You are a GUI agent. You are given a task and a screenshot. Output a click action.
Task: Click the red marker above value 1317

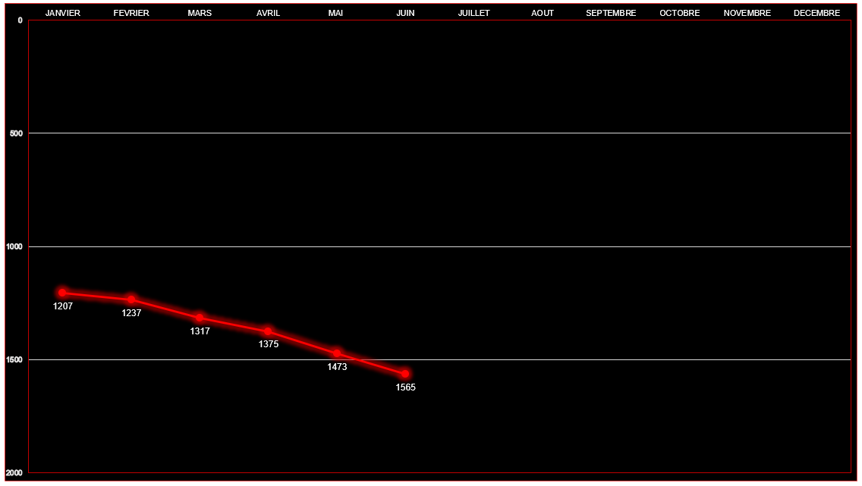pyautogui.click(x=200, y=318)
